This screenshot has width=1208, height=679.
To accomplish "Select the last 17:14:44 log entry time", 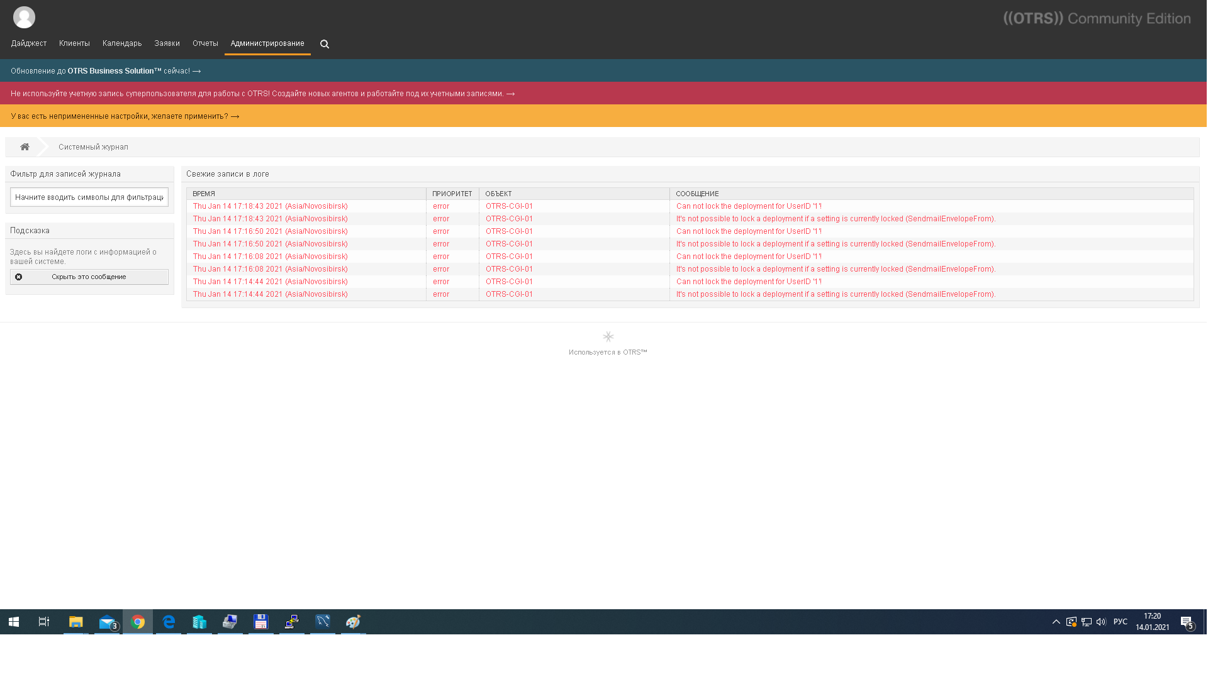I will click(x=271, y=294).
